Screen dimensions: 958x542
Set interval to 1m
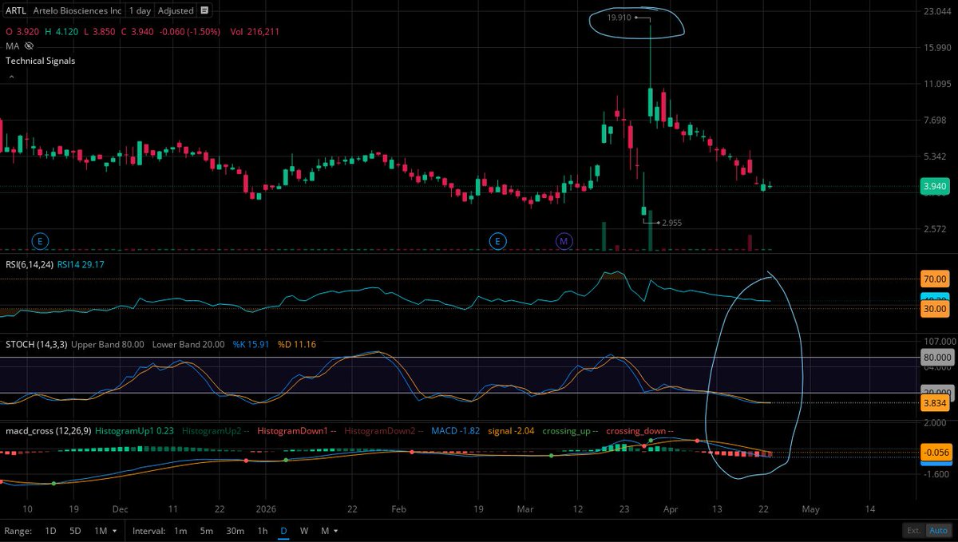tap(180, 530)
